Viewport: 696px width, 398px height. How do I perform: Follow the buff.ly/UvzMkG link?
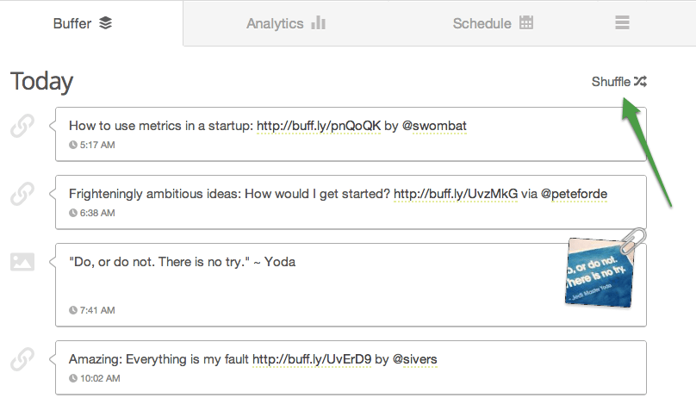(456, 194)
